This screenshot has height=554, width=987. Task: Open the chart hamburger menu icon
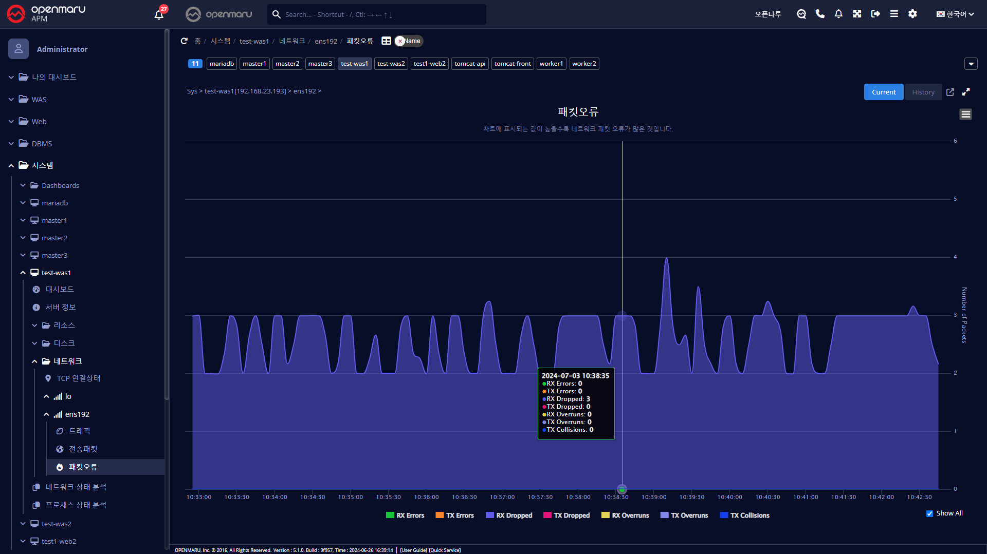(965, 114)
